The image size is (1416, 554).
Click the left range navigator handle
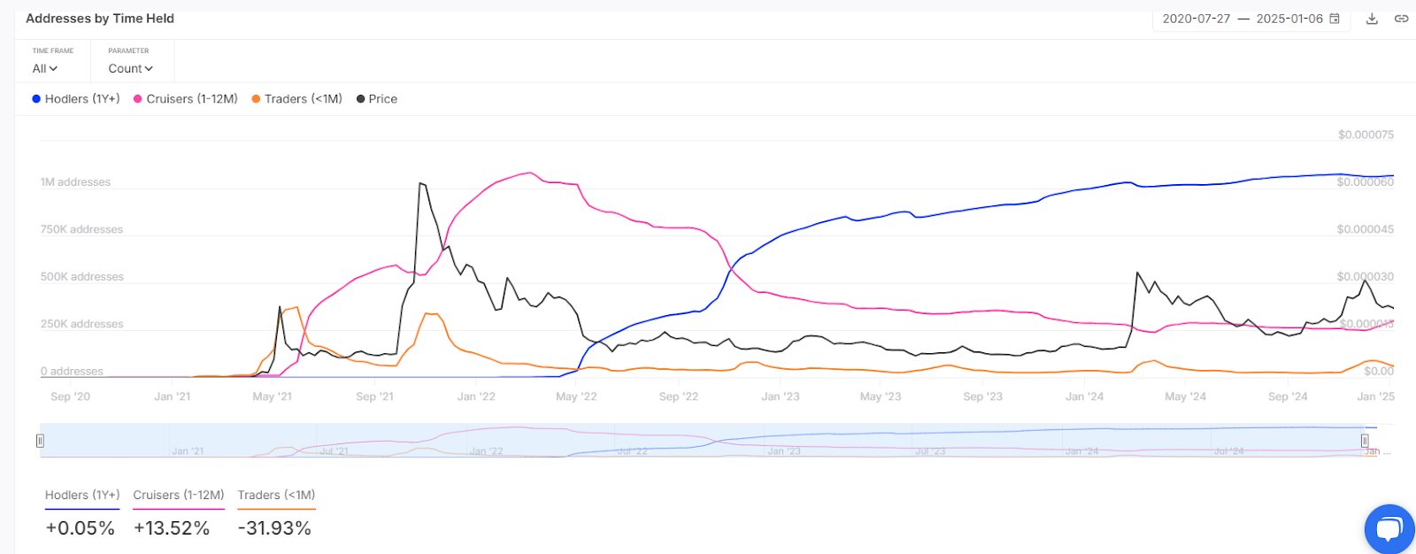click(40, 441)
